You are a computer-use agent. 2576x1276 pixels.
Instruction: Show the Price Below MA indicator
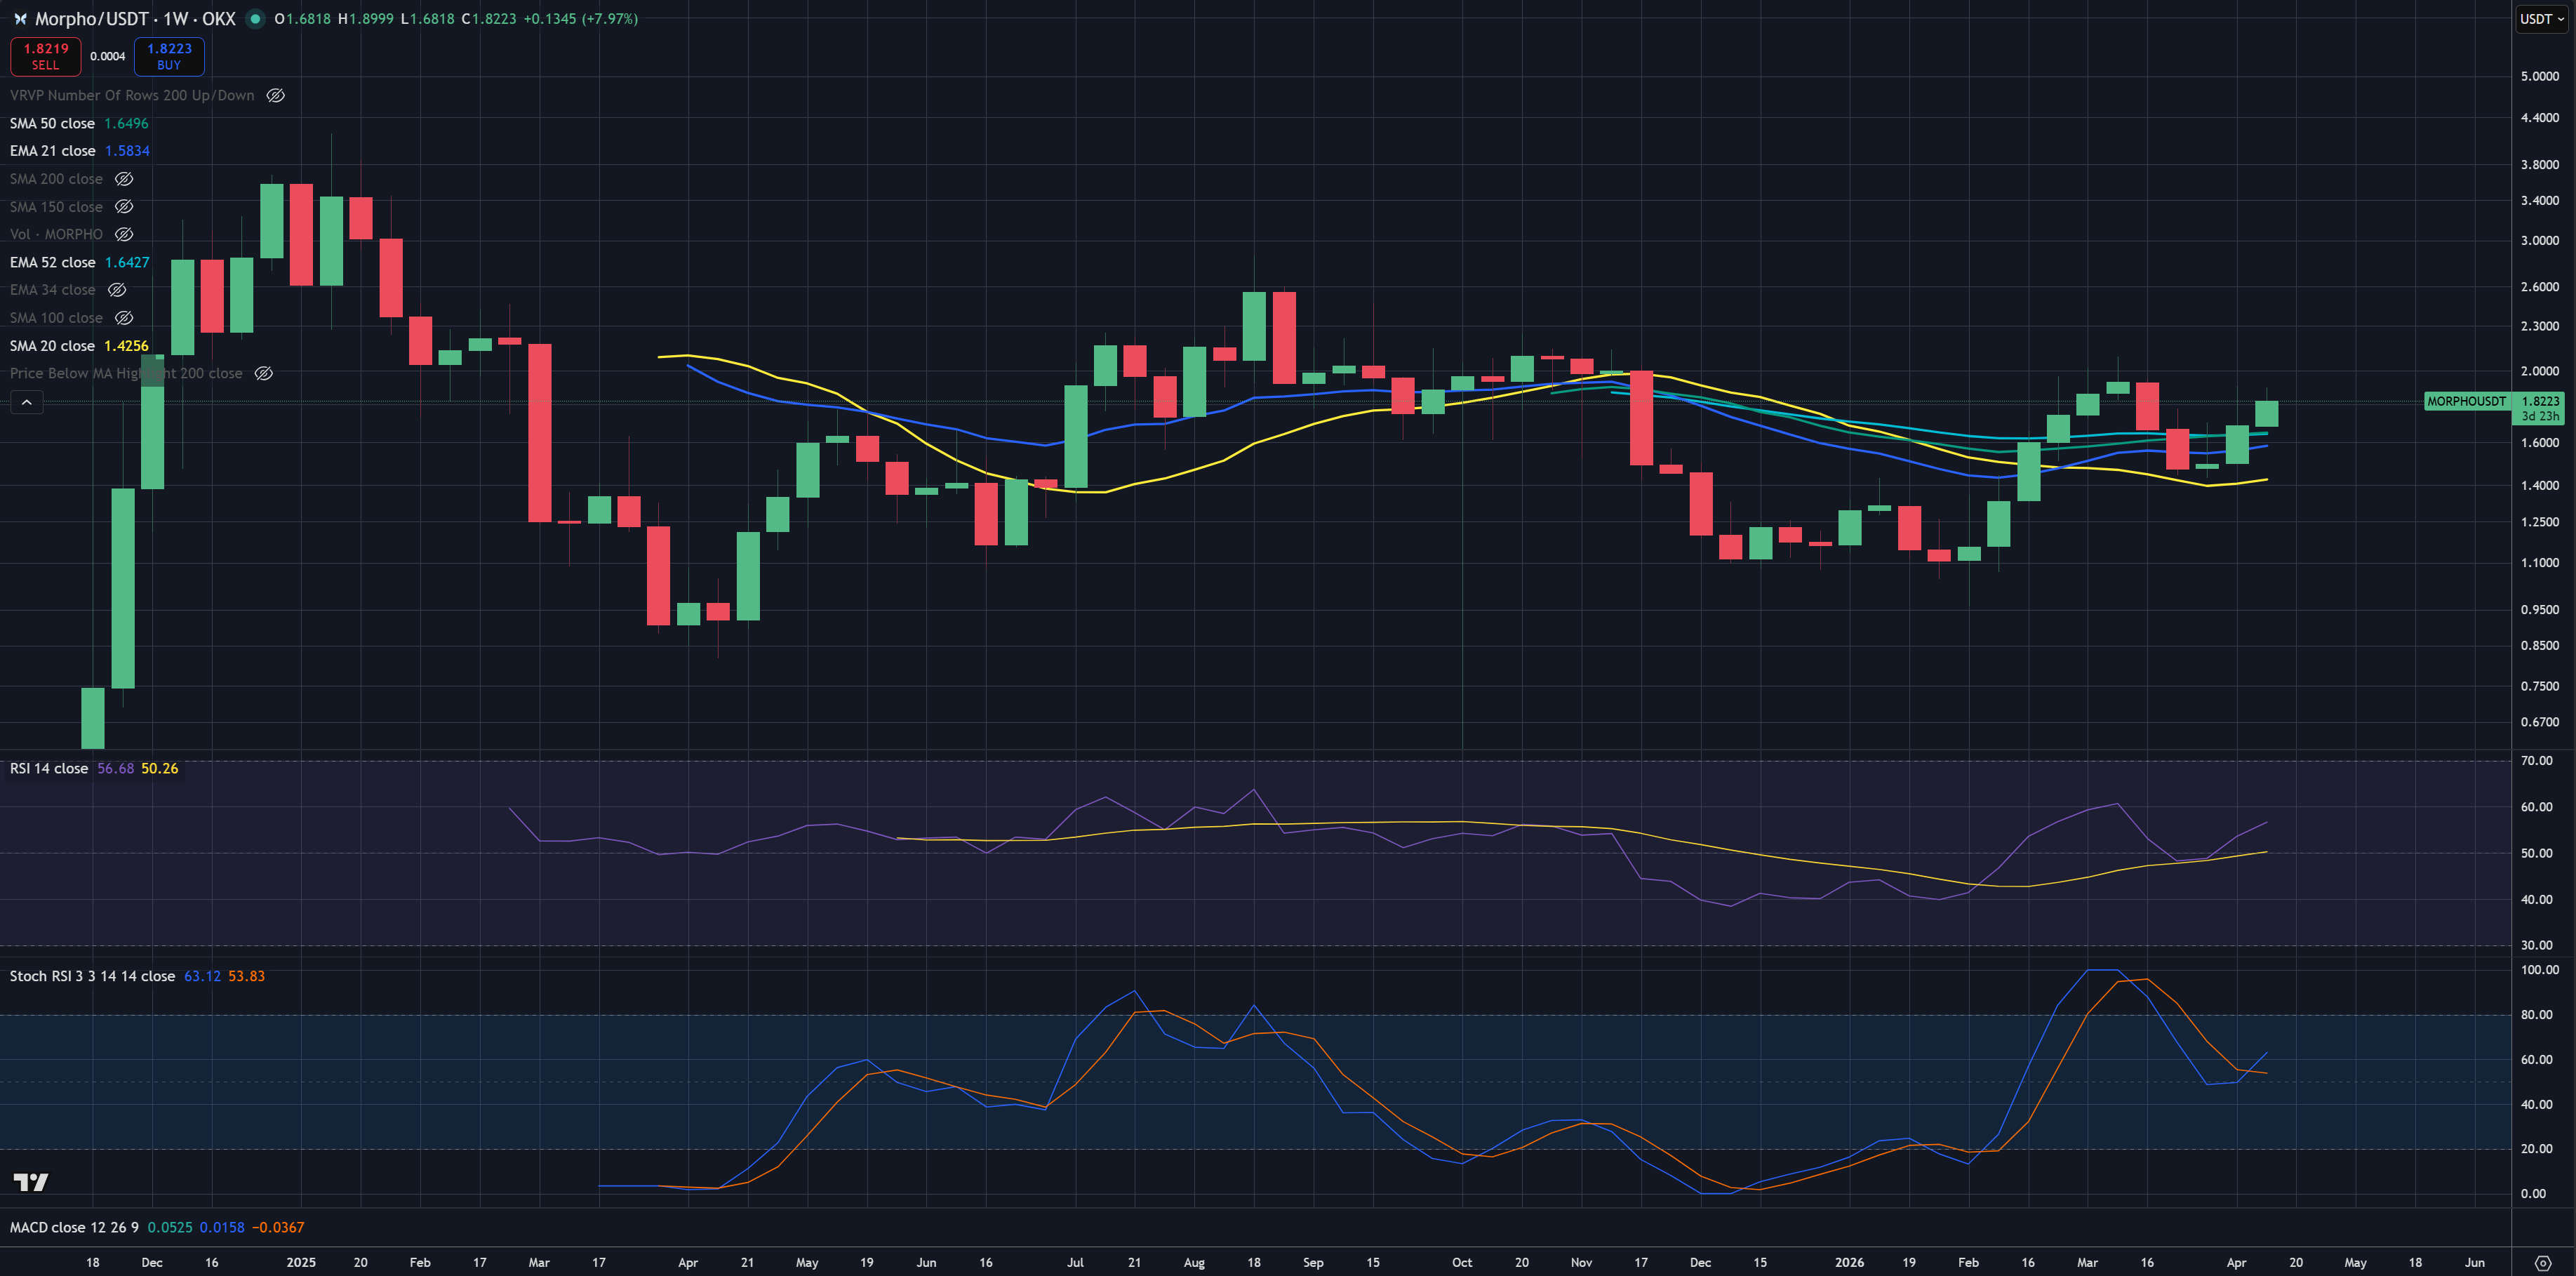[263, 373]
